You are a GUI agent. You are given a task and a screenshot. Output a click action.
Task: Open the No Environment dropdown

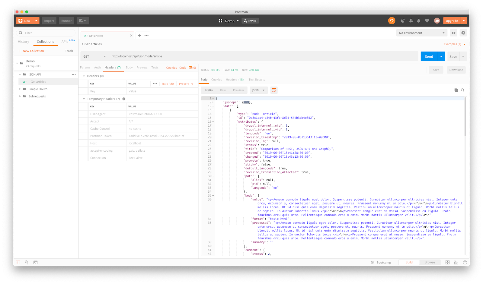pyautogui.click(x=421, y=33)
